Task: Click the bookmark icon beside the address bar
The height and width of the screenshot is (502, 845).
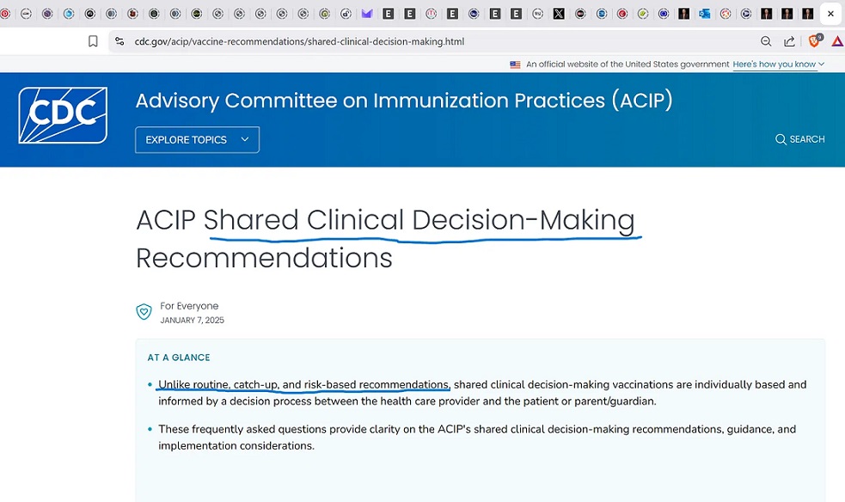Action: pyautogui.click(x=93, y=41)
